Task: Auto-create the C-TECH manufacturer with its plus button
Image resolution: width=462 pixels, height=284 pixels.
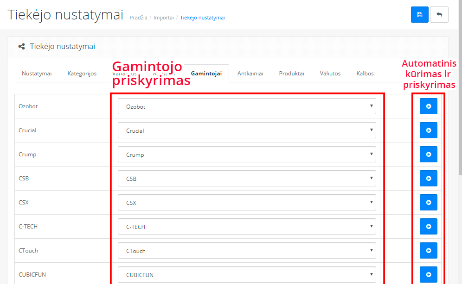Action: tap(429, 227)
